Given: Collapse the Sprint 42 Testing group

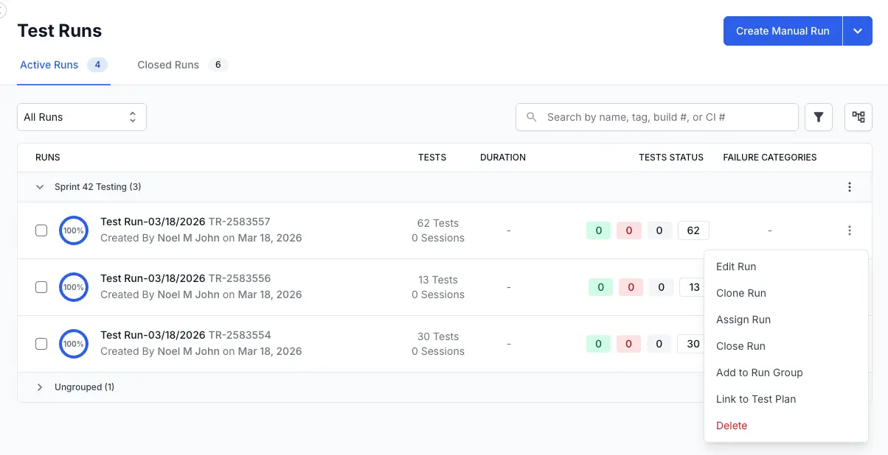Looking at the screenshot, I should coord(40,187).
